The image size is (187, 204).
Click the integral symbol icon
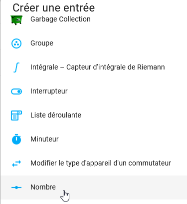click(16, 67)
